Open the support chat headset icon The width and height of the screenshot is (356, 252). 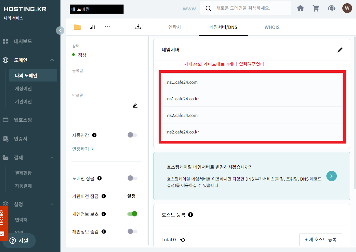point(332,8)
